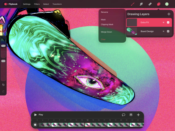Toggle loop playback icon

[x=123, y=115]
